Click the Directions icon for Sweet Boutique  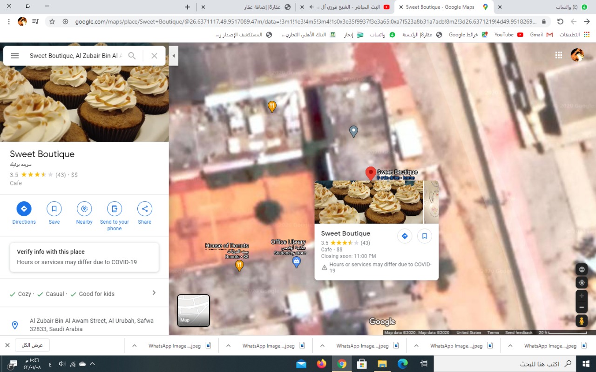coord(24,208)
